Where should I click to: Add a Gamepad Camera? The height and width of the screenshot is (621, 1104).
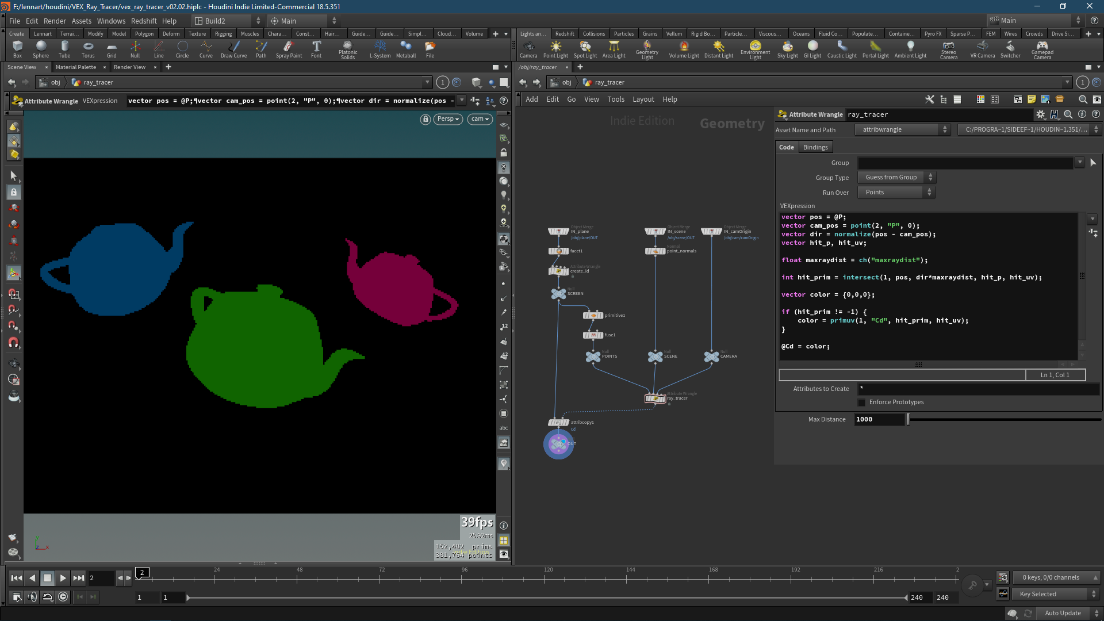[1042, 50]
